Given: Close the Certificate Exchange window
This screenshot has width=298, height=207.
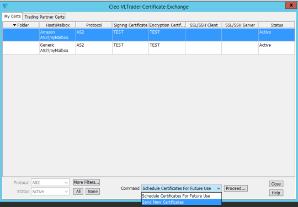Looking at the screenshot, I should pos(291,6).
